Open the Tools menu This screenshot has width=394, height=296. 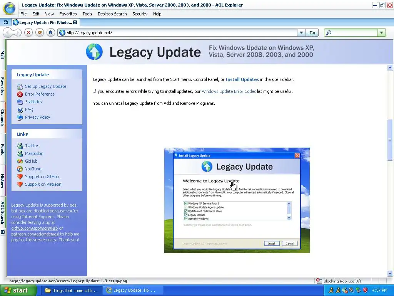pos(87,14)
